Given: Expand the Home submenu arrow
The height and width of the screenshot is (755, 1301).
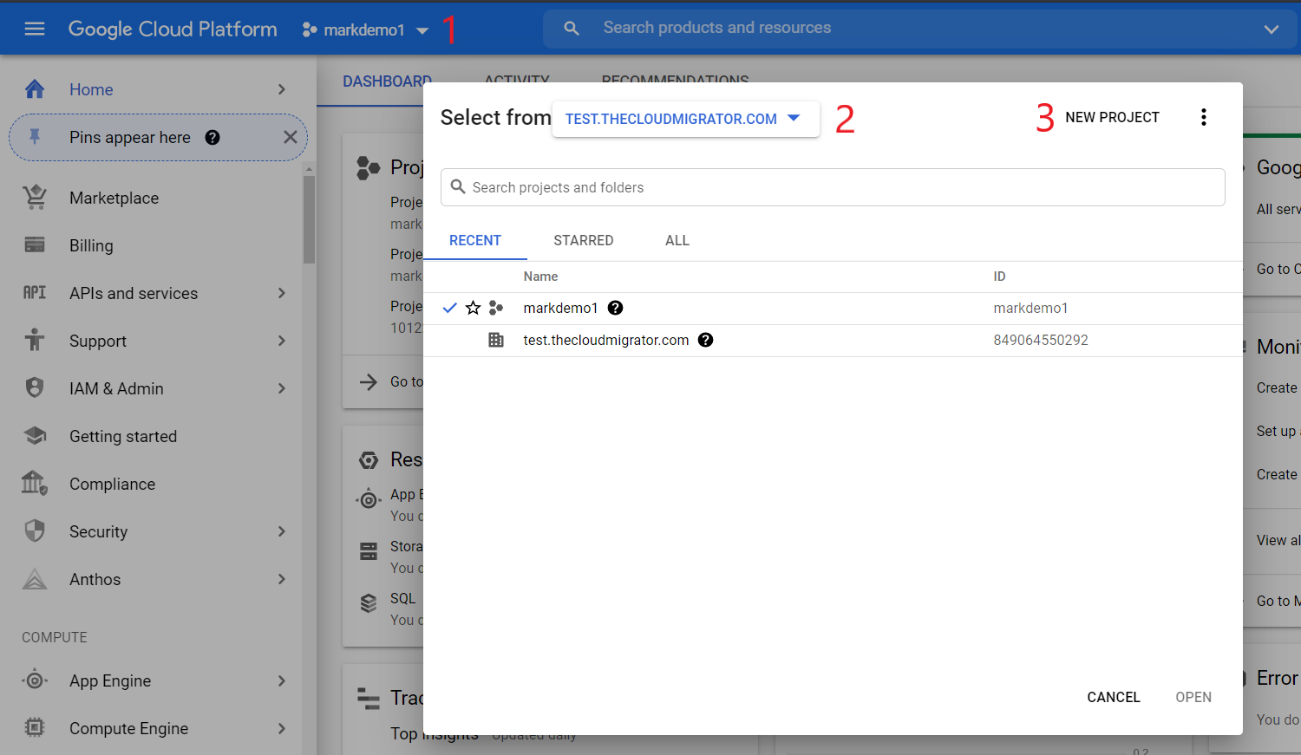Looking at the screenshot, I should coord(282,89).
